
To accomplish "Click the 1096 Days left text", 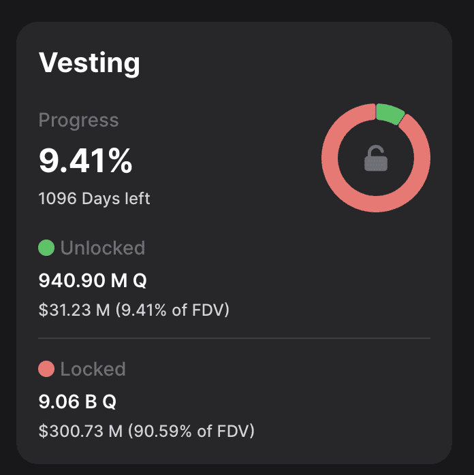I will [x=95, y=199].
